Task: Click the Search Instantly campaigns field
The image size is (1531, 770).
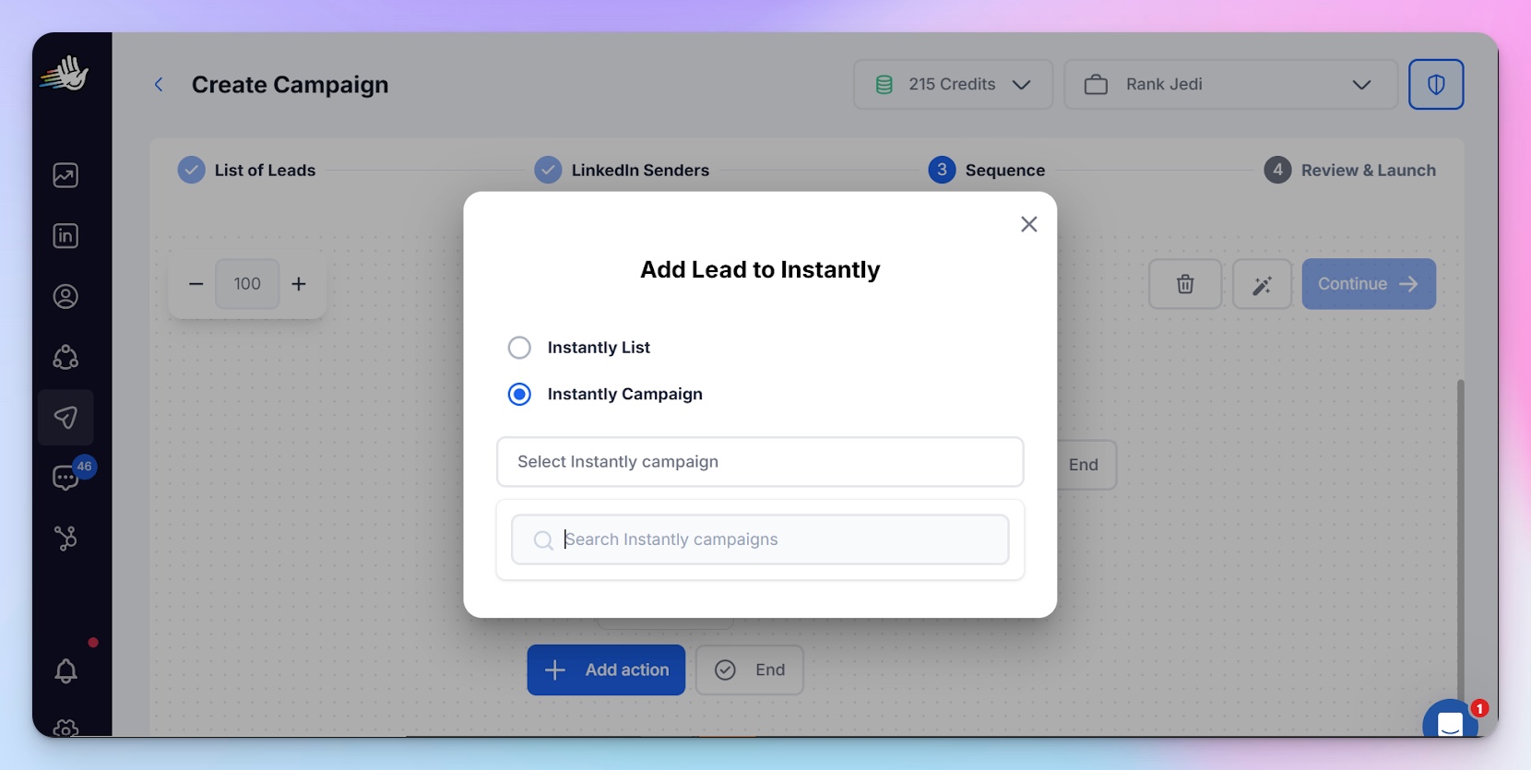Action: (x=760, y=539)
